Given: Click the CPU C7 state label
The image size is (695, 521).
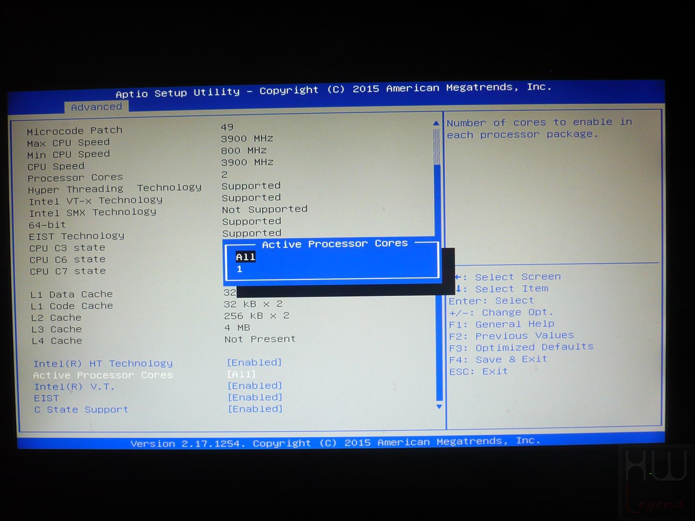Looking at the screenshot, I should point(68,271).
